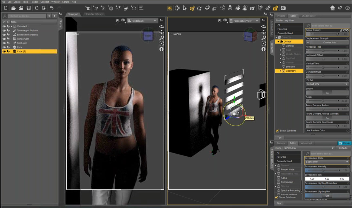Select the Node Selection arrow tool
The height and width of the screenshot is (208, 352).
[x=185, y=8]
